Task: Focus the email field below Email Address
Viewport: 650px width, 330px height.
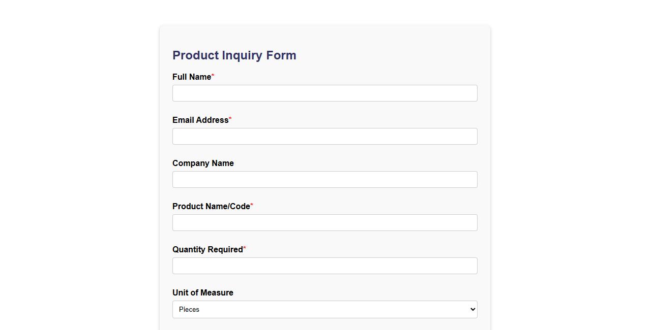Action: pos(324,136)
